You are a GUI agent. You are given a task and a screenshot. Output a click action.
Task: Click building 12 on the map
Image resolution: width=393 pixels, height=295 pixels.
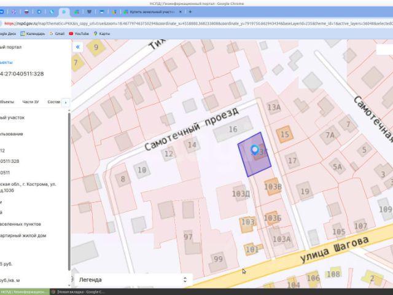169,154
